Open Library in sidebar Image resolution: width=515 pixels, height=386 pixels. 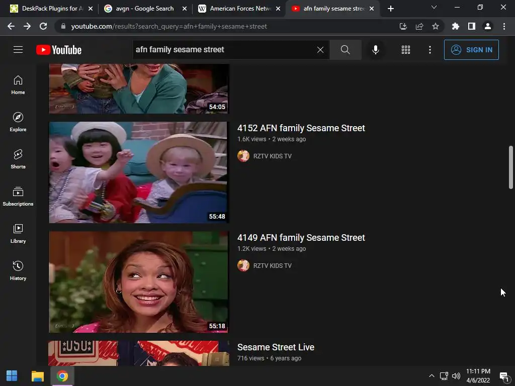[x=18, y=233]
